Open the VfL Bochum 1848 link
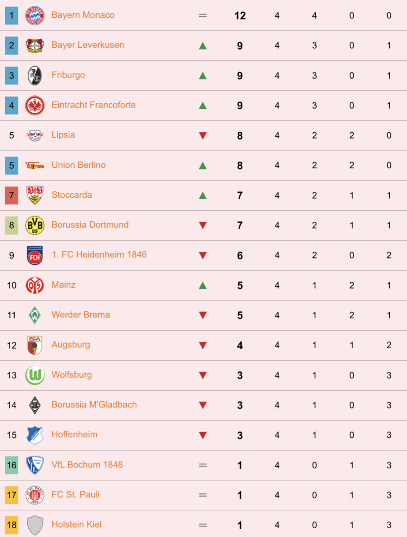The height and width of the screenshot is (537, 407). point(87,465)
